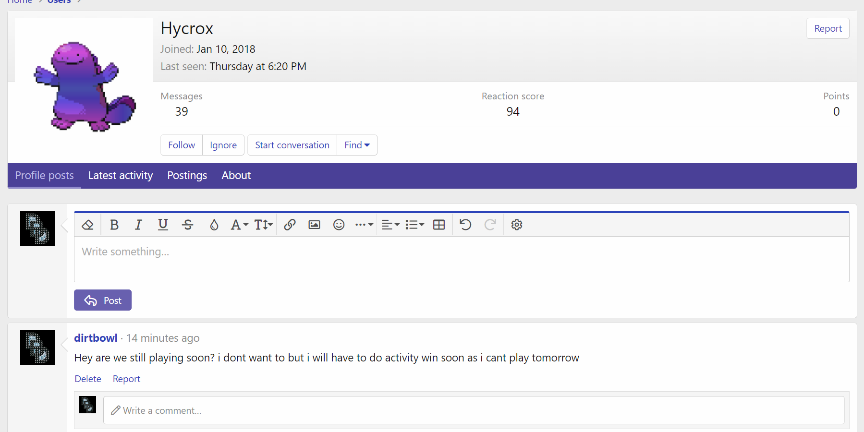Screen dimensions: 864x432
Task: Start conversation with Hycrox
Action: (x=292, y=145)
